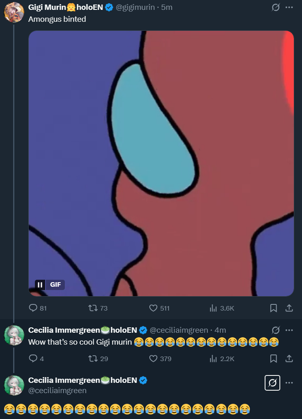This screenshot has height=419, width=302.
Task: Open Grok icon on Gigi Murin's tweet
Action: tap(276, 7)
